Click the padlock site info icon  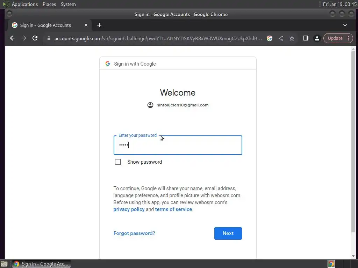tap(49, 38)
